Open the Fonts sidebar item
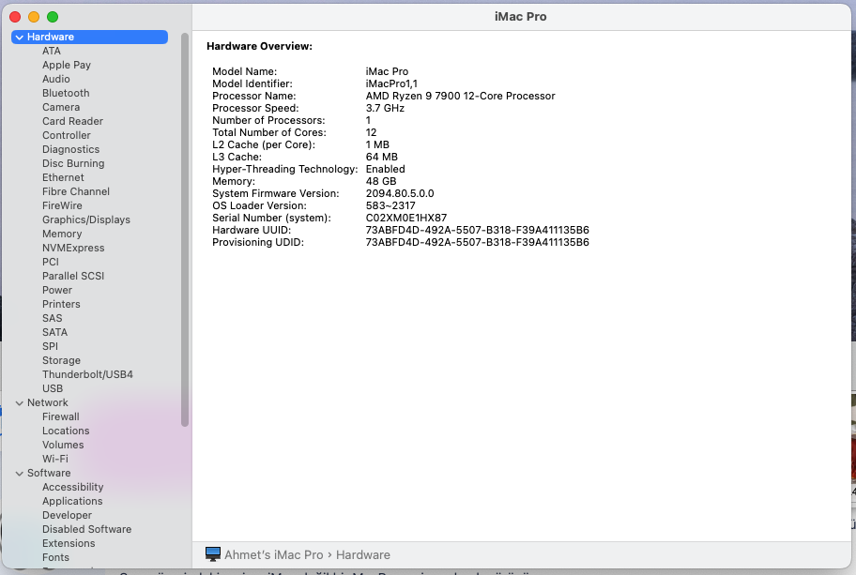This screenshot has width=856, height=575. tap(55, 557)
